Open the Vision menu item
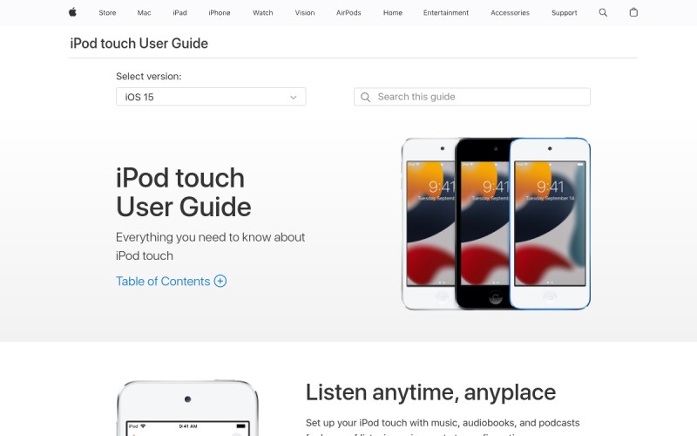Image resolution: width=697 pixels, height=436 pixels. click(x=305, y=13)
